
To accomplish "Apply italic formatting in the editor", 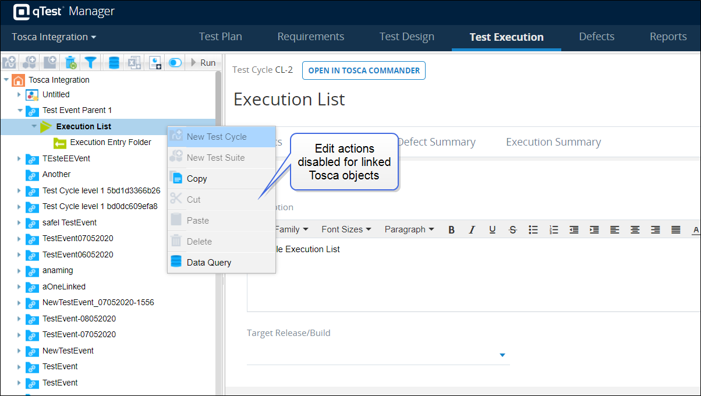I will pyautogui.click(x=472, y=229).
